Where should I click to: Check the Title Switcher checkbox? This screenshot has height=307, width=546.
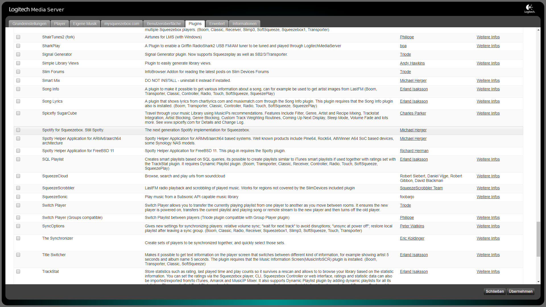pos(18,255)
